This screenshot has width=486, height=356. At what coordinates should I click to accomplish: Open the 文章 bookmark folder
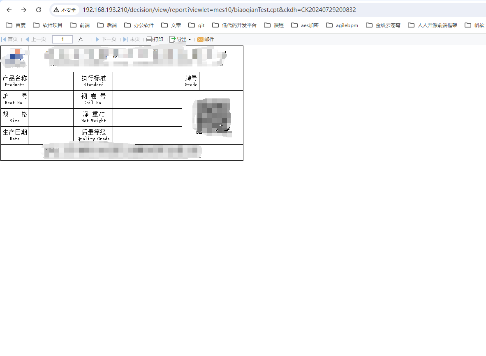(171, 25)
